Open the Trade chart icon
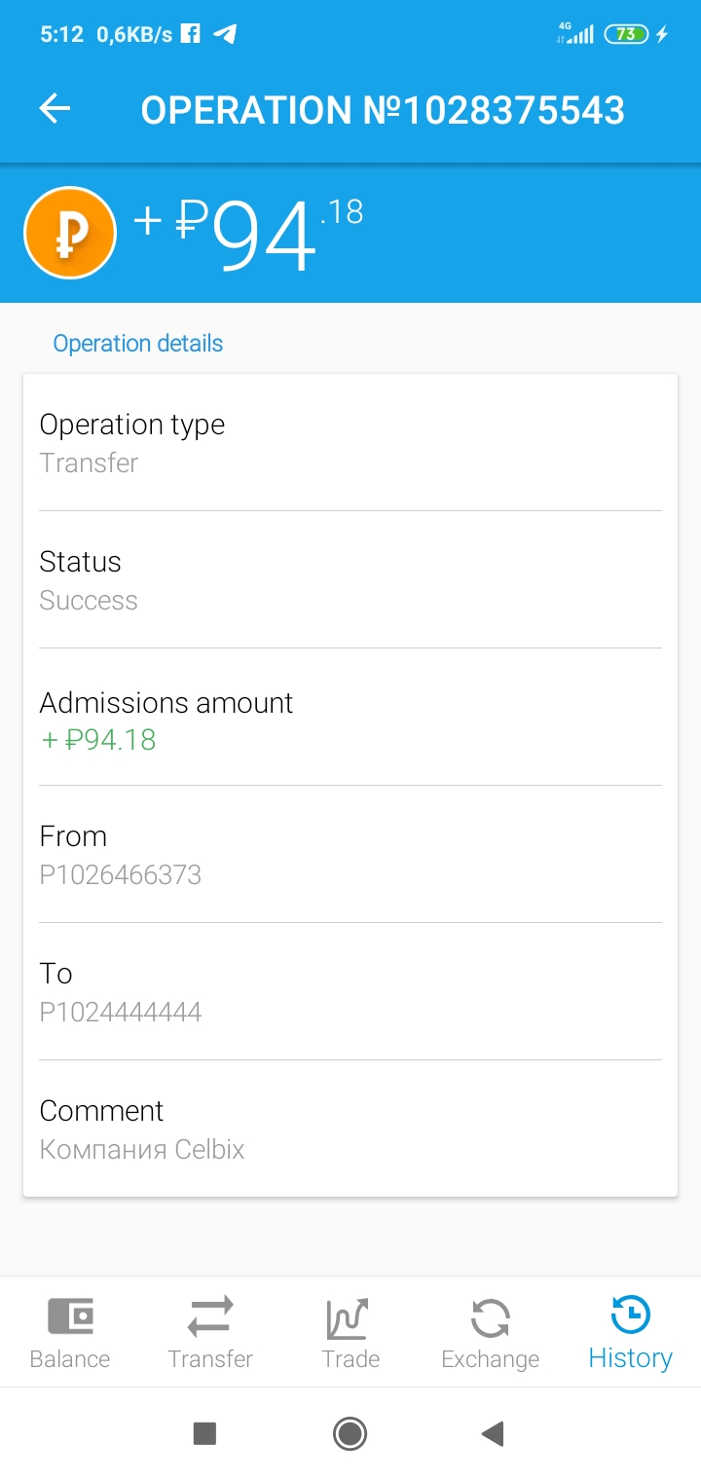 (349, 1318)
